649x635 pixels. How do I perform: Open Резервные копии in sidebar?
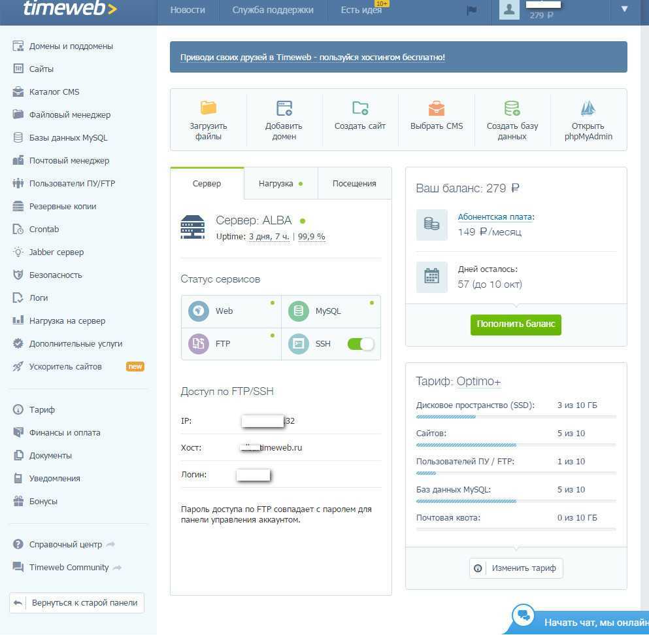pos(54,206)
